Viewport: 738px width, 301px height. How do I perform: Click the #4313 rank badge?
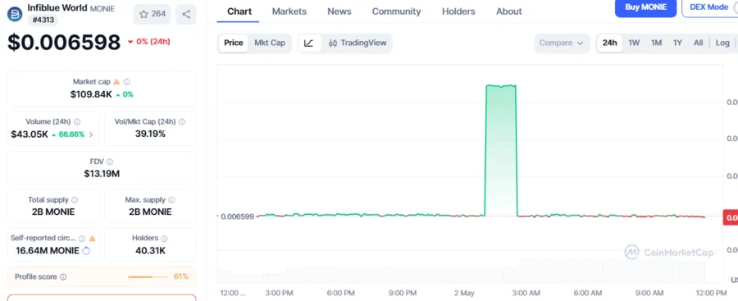click(x=43, y=20)
